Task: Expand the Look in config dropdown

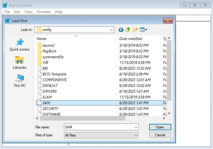Action: 111,30
